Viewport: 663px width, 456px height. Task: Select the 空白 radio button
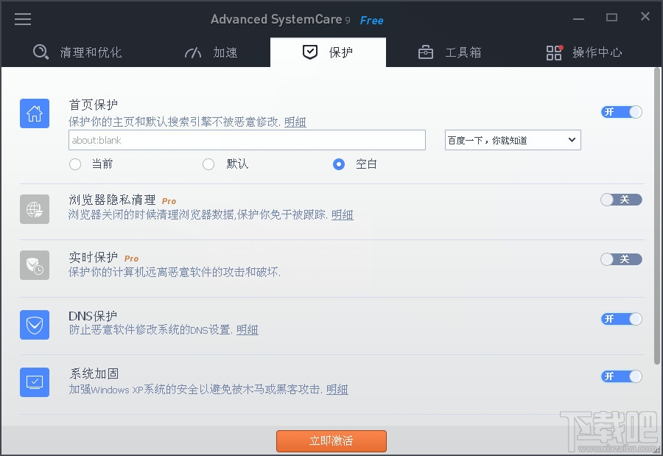point(337,164)
